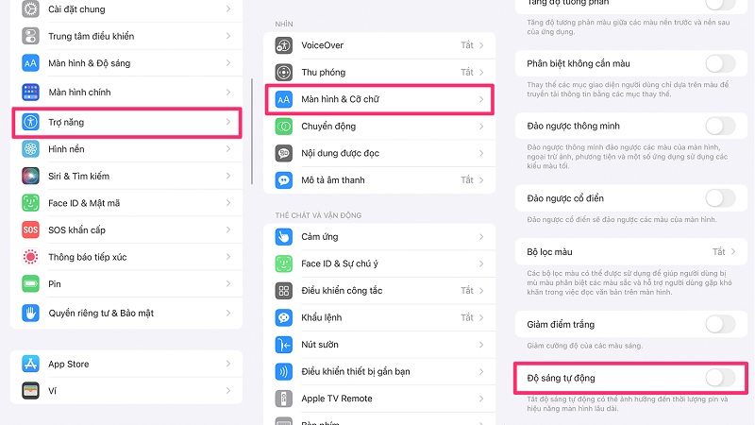
Task: Click the sidebar scrollbar indicator
Action: pos(252,131)
